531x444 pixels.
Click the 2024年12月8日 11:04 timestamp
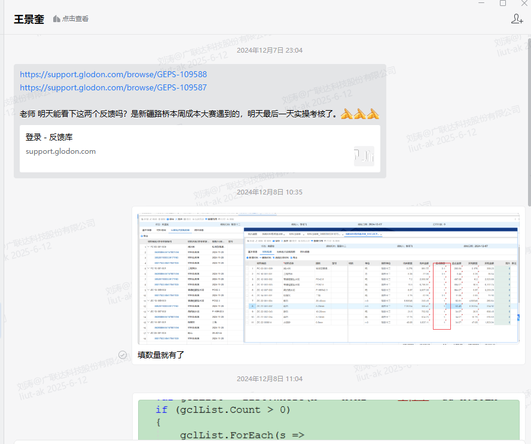tap(269, 379)
